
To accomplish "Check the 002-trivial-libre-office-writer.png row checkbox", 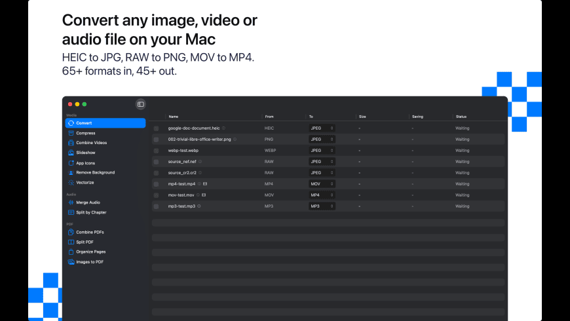I will 157,140.
